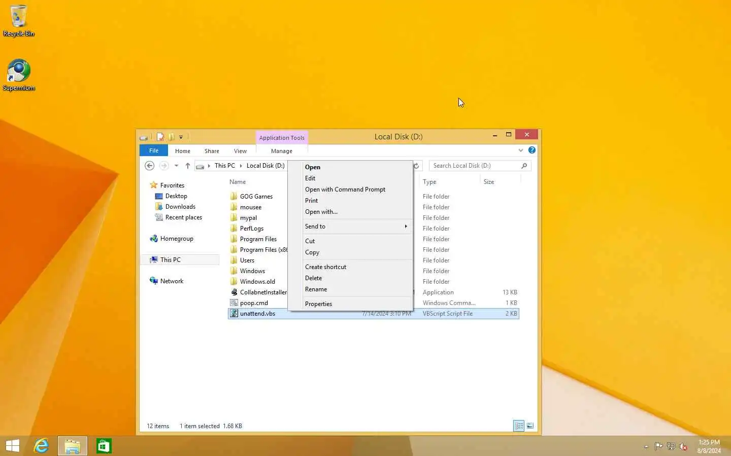Select Homegroup in the navigation pane

pyautogui.click(x=177, y=239)
